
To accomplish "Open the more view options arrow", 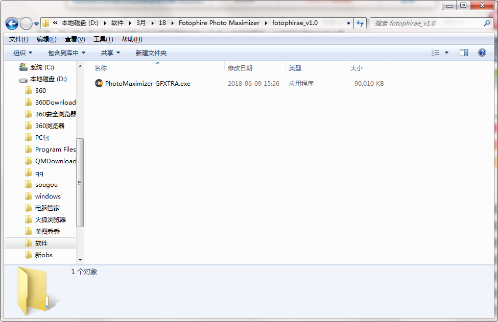I will click(x=446, y=53).
